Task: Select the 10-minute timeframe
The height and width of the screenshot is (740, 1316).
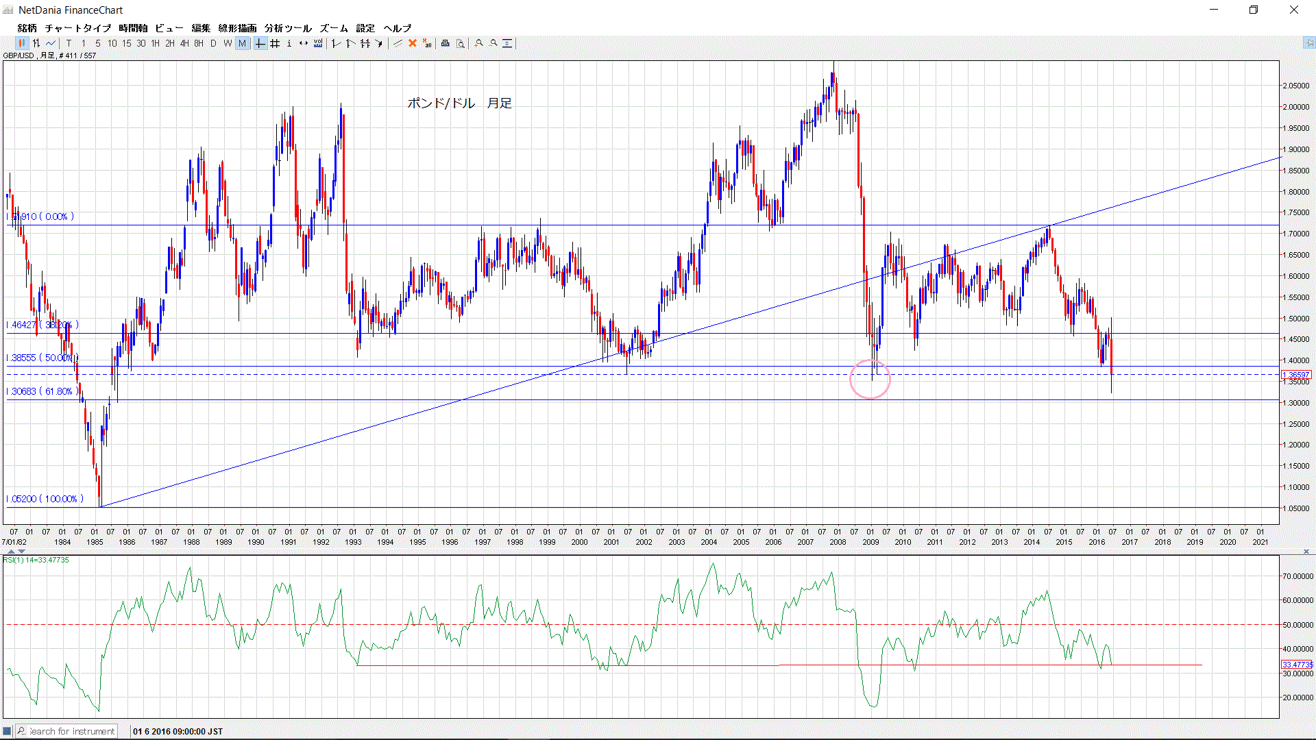Action: pyautogui.click(x=112, y=43)
